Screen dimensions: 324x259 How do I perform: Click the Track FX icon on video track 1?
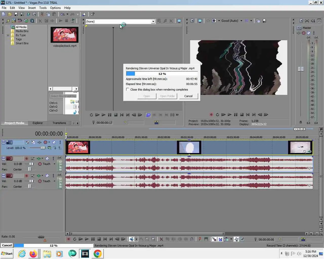coord(40,142)
